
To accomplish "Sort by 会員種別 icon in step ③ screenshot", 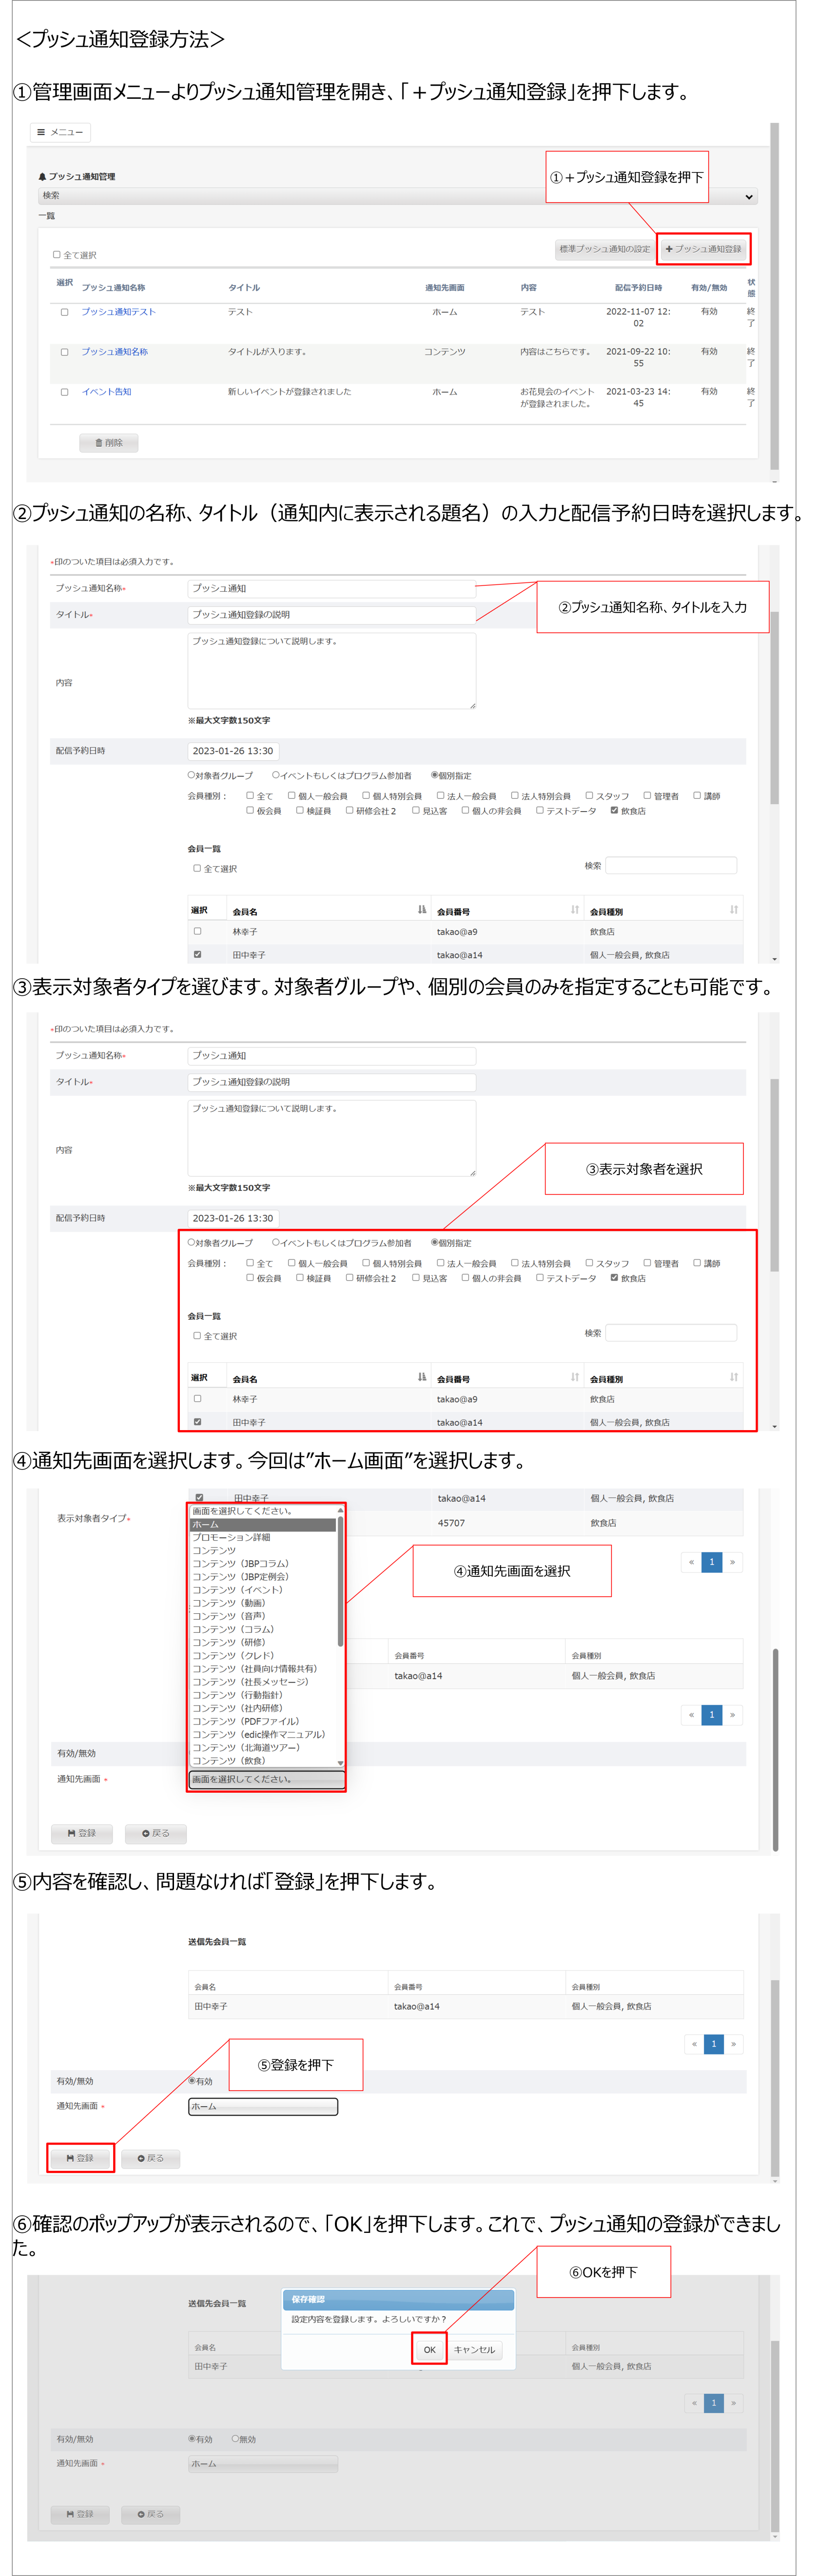I will tap(734, 1377).
